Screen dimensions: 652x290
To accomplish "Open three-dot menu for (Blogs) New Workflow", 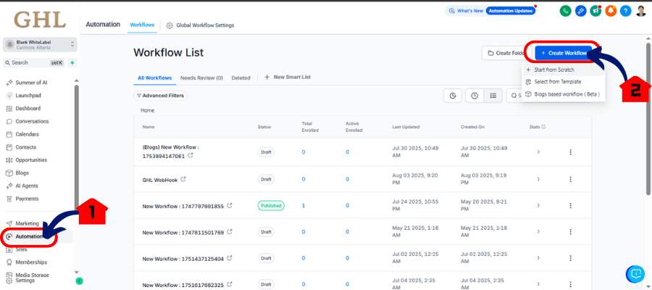I will coord(571,152).
